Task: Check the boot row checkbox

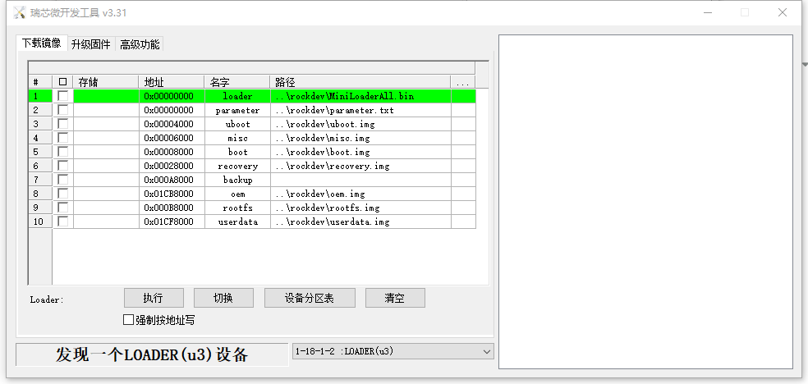Action: point(63,152)
